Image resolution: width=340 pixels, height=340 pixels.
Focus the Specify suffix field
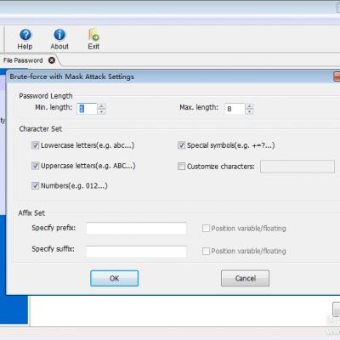click(x=136, y=252)
